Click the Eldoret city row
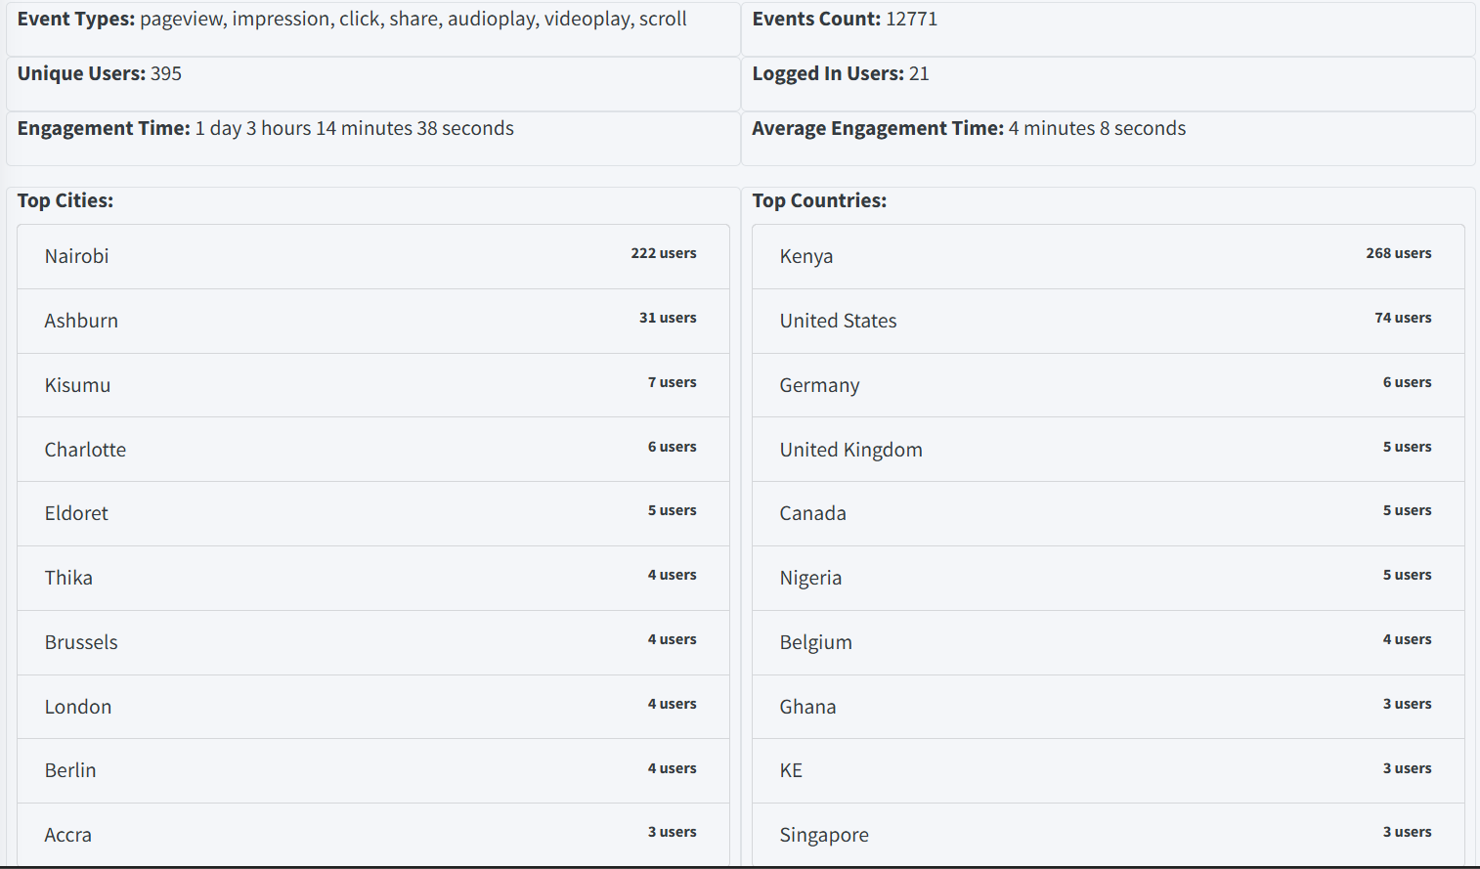This screenshot has width=1480, height=869. pos(372,513)
